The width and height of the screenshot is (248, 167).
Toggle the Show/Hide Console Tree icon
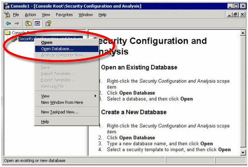click(x=37, y=23)
